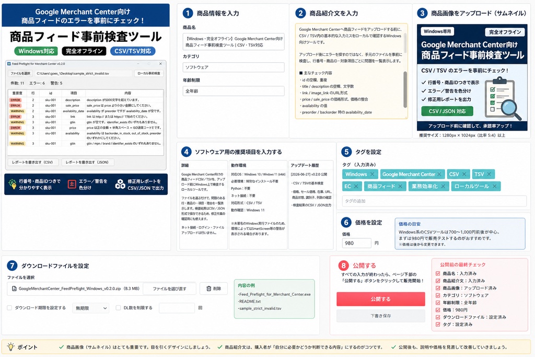Click the 完全オフライン black badge
Image resolution: width=535 pixels, height=357 pixels.
click(x=84, y=51)
